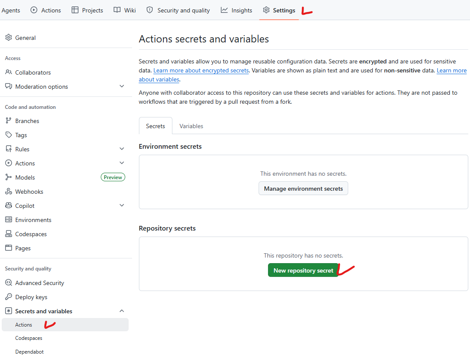
Task: Click the Secrets and variables asterisk icon
Action: pos(9,311)
